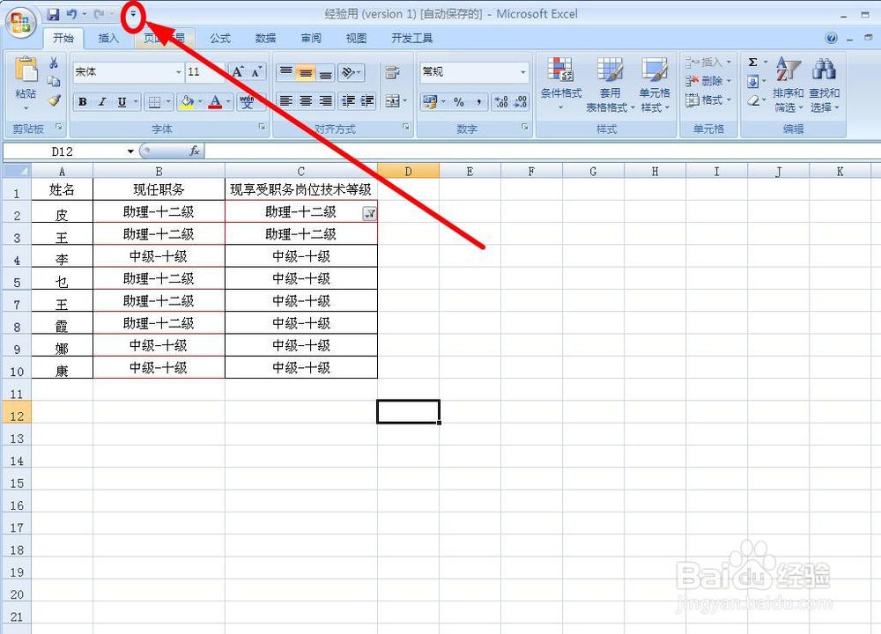Image resolution: width=881 pixels, height=634 pixels.
Task: Open the font name dropdown
Action: click(178, 70)
